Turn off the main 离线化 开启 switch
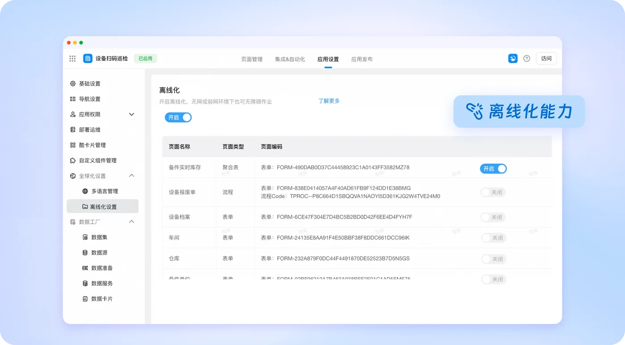Image resolution: width=625 pixels, height=345 pixels. tap(178, 117)
